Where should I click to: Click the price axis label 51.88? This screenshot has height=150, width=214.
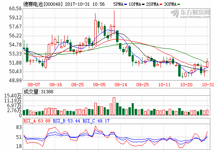pyautogui.click(x=15, y=63)
